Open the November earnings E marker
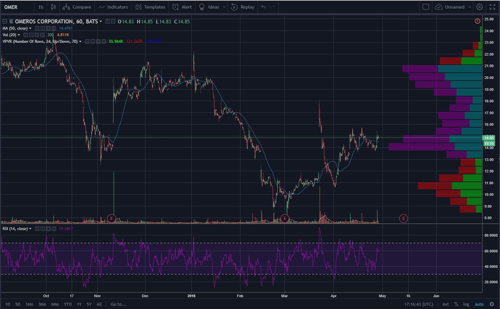The height and width of the screenshot is (309, 500). [112, 218]
